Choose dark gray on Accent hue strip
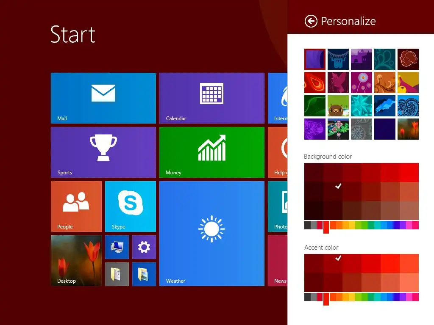Screen dimensions: 434x325 [x=307, y=297]
